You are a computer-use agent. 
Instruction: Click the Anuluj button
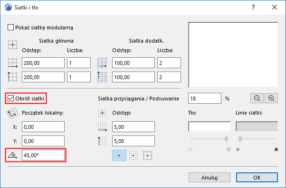coord(210,177)
